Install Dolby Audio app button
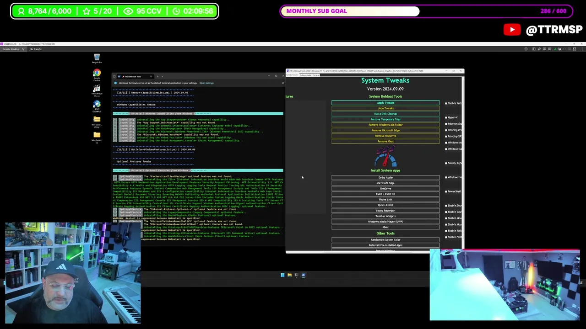 point(385,177)
